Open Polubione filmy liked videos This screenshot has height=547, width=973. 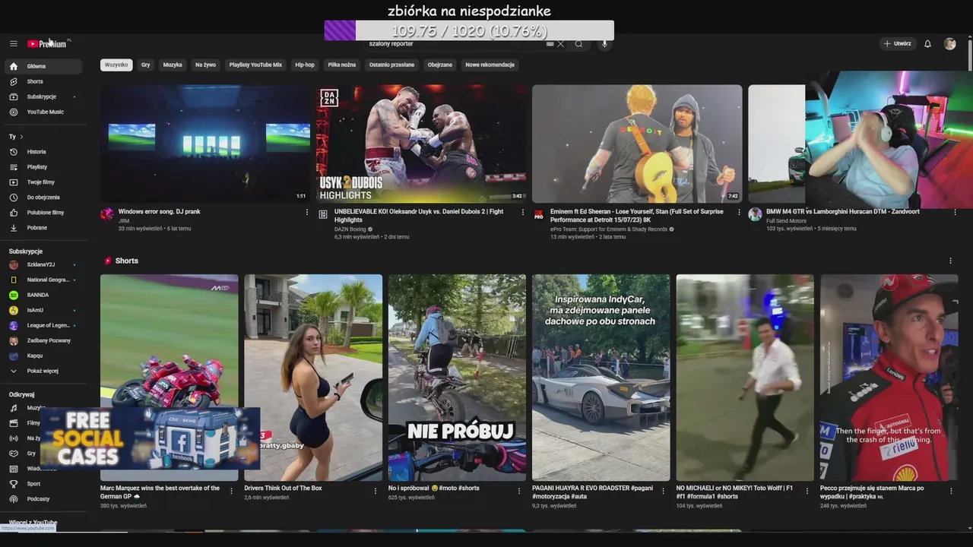tap(43, 213)
